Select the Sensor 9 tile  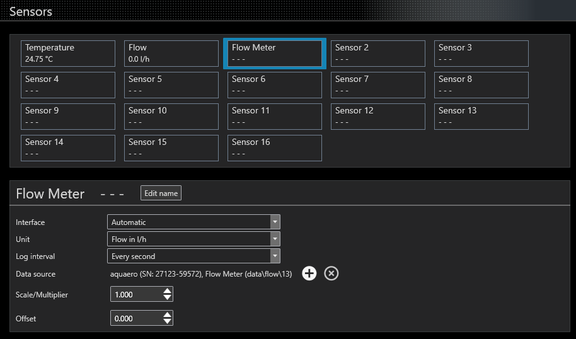[68, 117]
